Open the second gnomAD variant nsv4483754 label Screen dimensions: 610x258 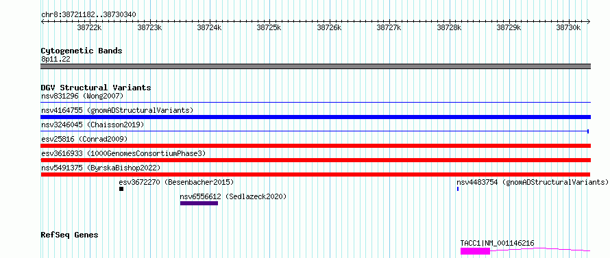533,182
